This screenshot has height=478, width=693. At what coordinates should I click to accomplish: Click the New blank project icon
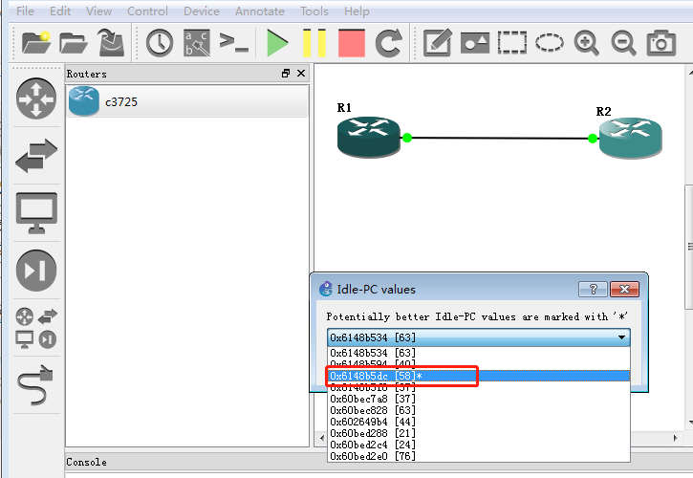coord(35,43)
